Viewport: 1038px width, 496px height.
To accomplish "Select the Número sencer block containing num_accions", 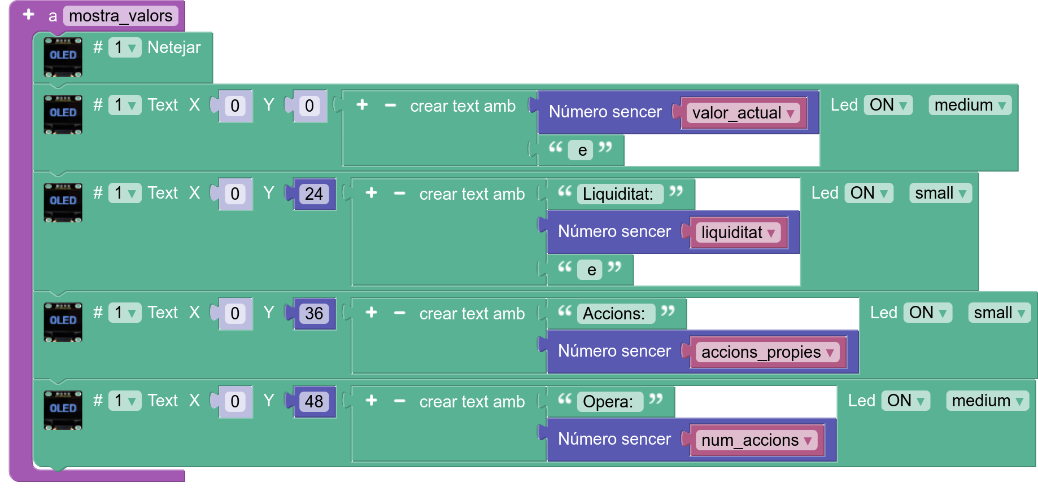I will point(613,440).
